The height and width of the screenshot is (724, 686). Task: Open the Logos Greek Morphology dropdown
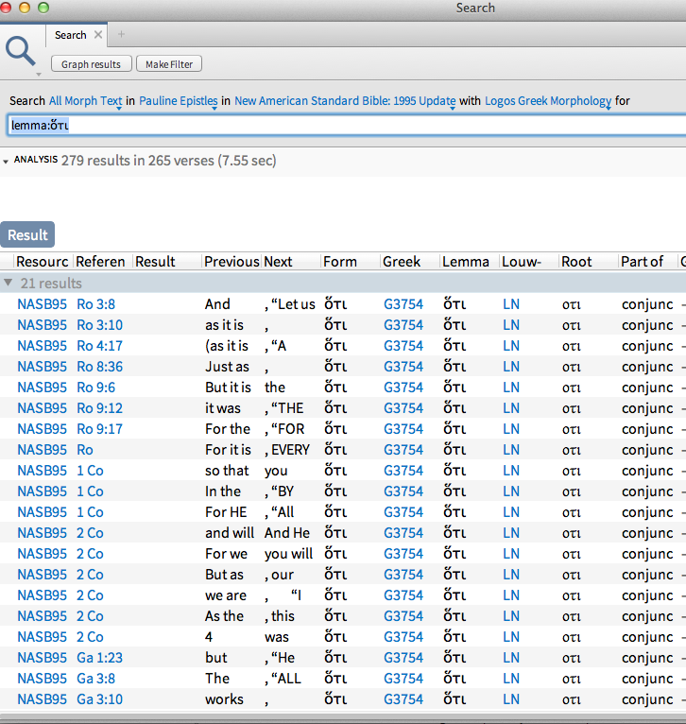548,101
